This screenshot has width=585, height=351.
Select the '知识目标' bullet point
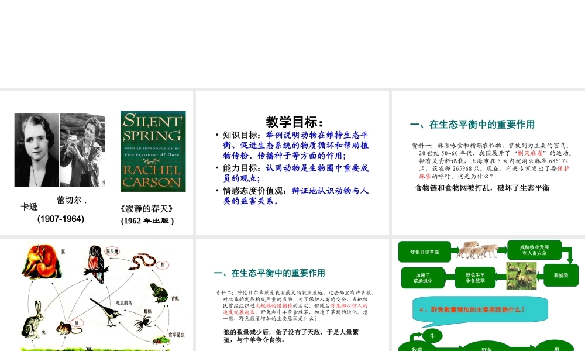292,145
